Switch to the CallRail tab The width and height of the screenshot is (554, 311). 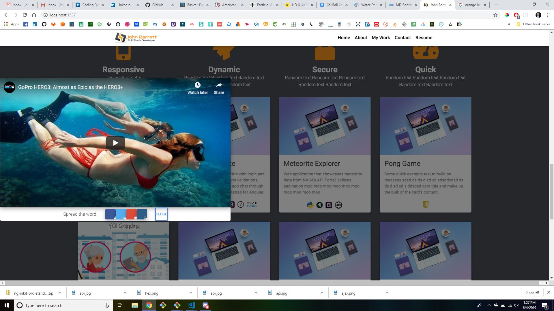(x=334, y=5)
